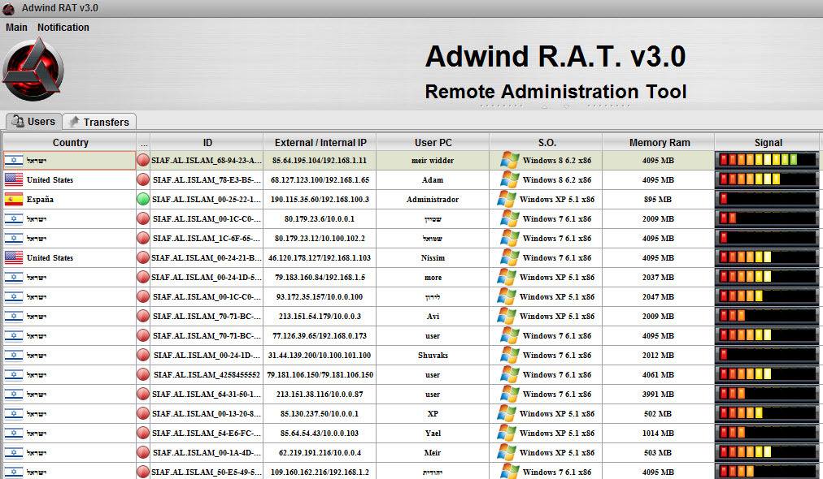Screen dimensions: 823x479
Task: Sort by the Memory Ram column header
Action: [660, 143]
